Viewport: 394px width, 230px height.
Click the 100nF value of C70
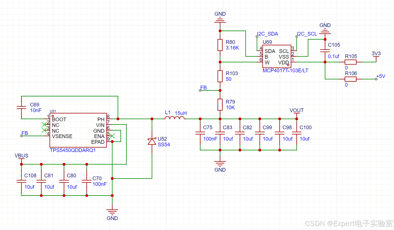tap(100, 184)
